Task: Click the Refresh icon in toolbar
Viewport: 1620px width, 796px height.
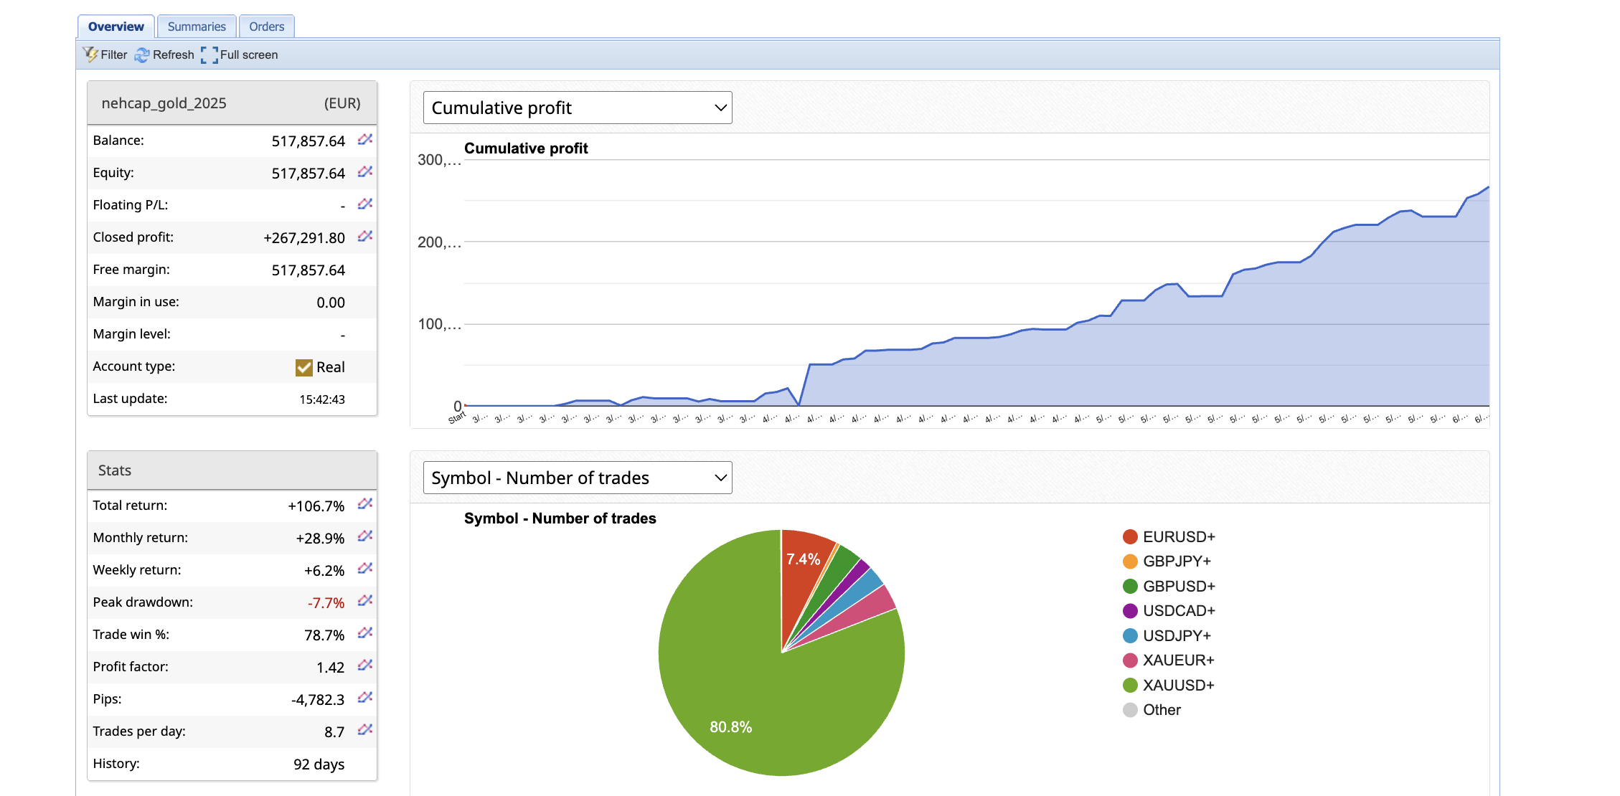Action: pyautogui.click(x=142, y=55)
